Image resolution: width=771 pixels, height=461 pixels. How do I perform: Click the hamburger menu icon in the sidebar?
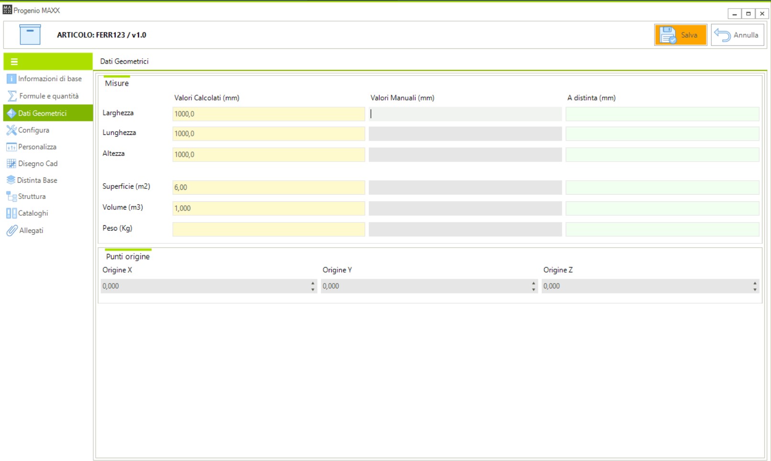(14, 62)
